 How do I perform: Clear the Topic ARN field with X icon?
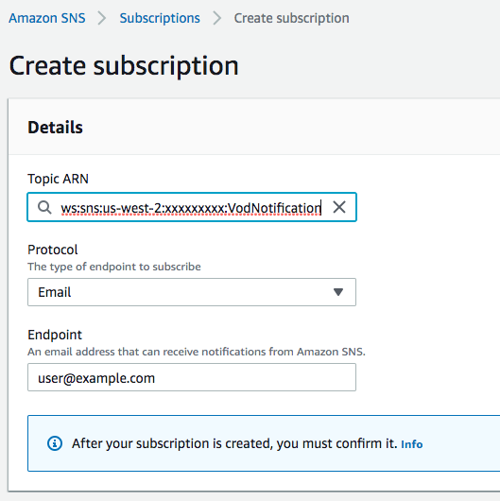[x=339, y=207]
